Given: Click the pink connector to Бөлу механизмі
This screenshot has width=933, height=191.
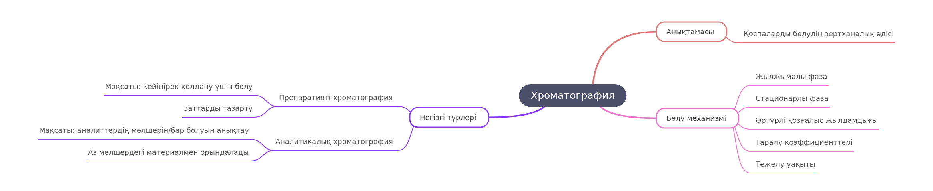Looking at the screenshot, I should point(624,116).
